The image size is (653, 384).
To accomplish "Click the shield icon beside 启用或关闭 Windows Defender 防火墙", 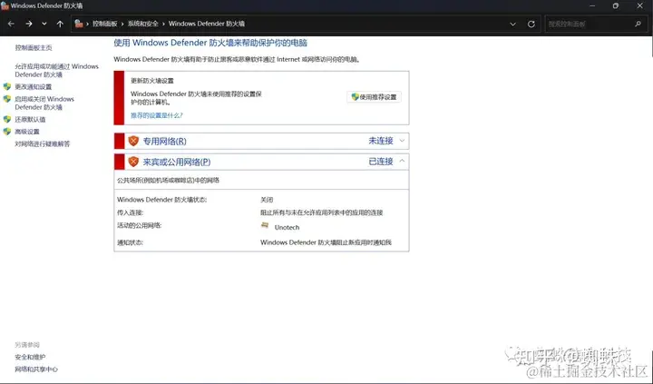I will pyautogui.click(x=7, y=99).
